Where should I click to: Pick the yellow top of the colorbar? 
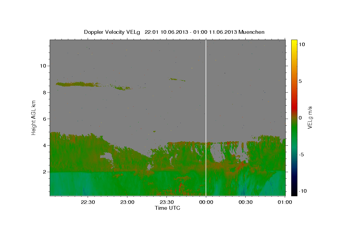coord(294,43)
